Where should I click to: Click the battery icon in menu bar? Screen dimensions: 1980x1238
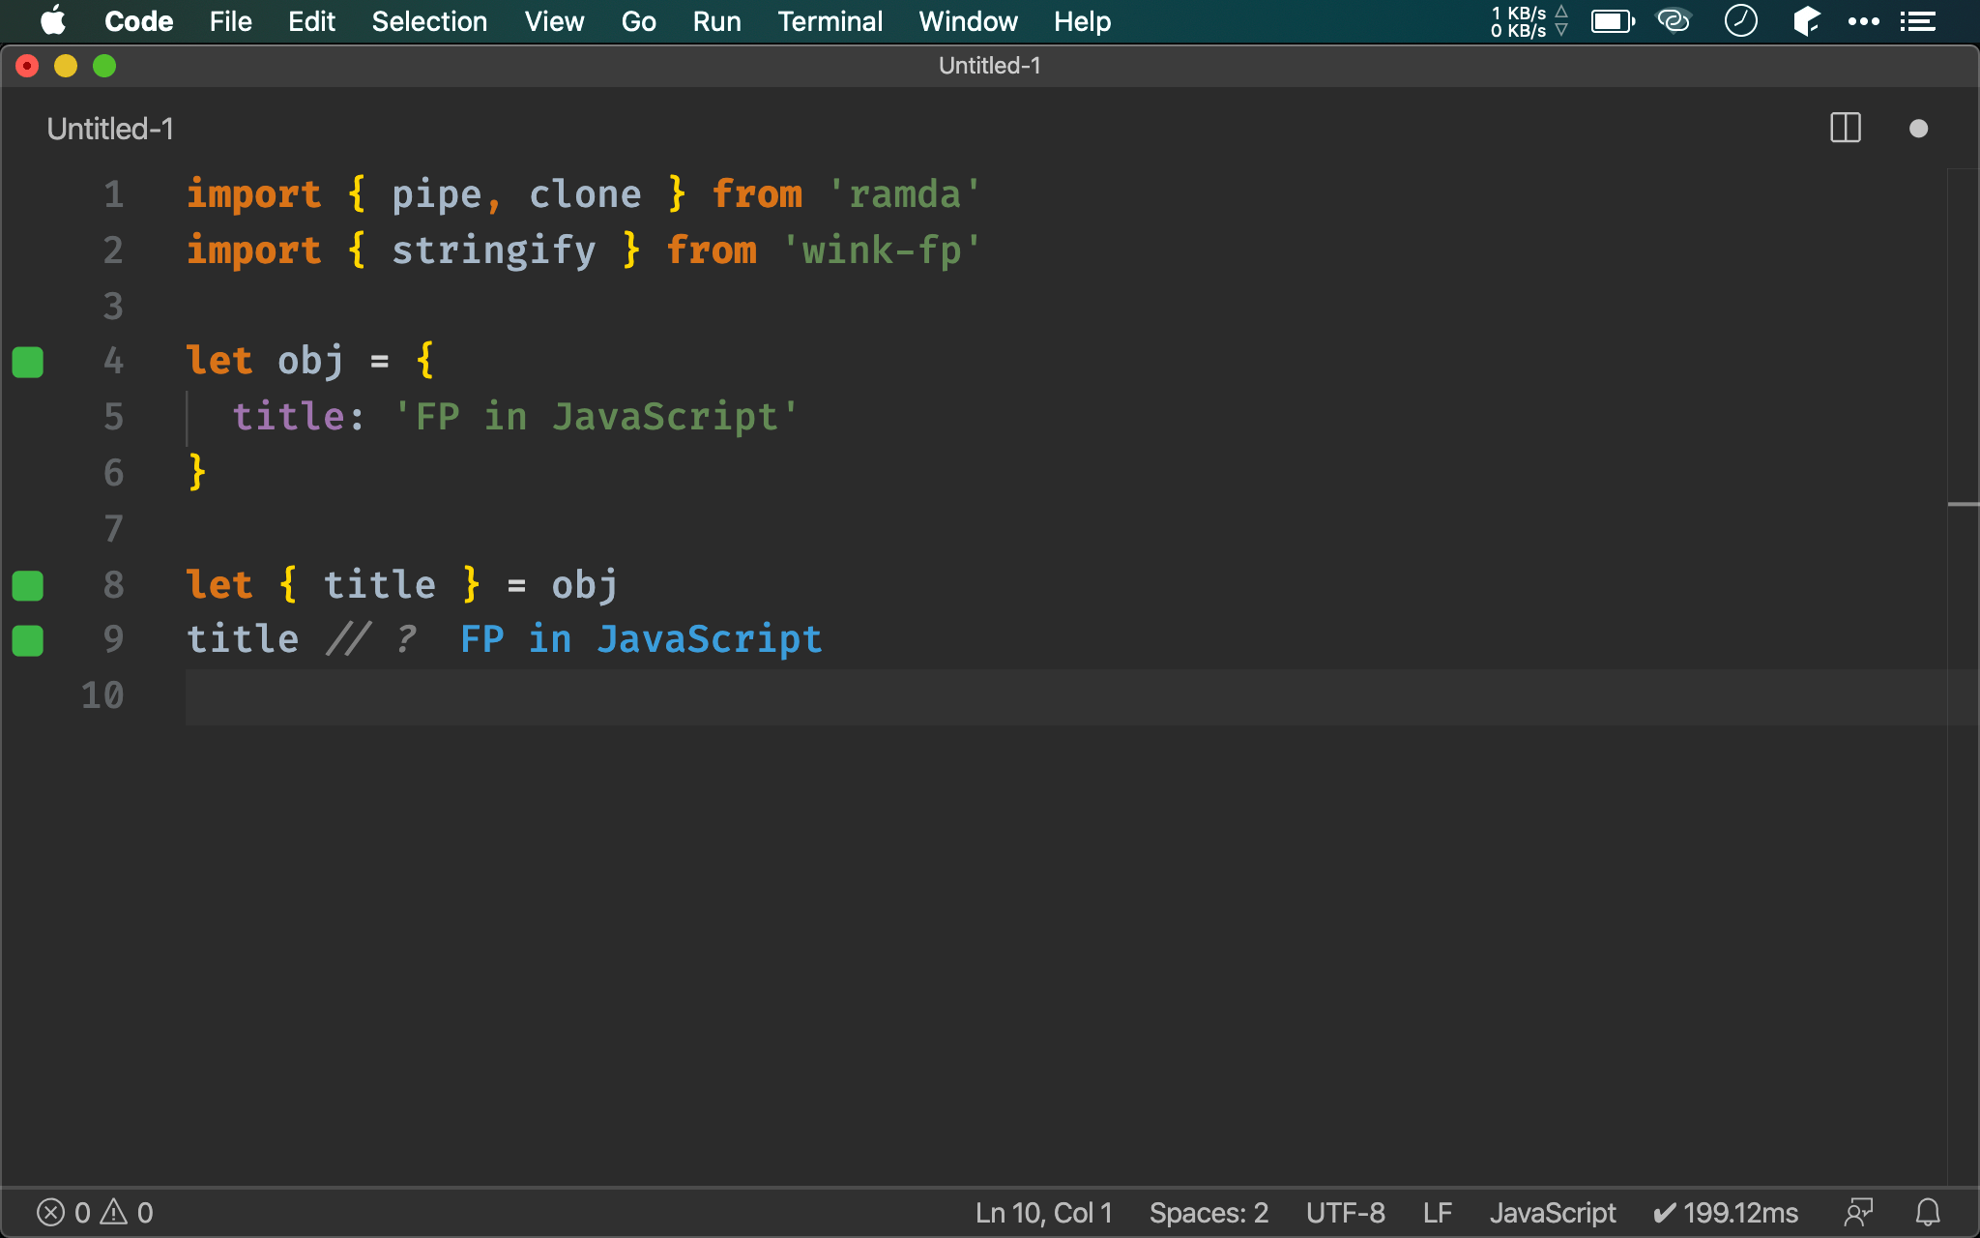tap(1612, 21)
